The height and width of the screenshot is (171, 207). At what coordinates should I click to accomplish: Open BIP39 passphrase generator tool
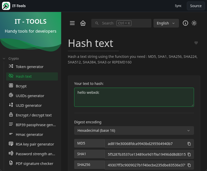tap(32, 125)
